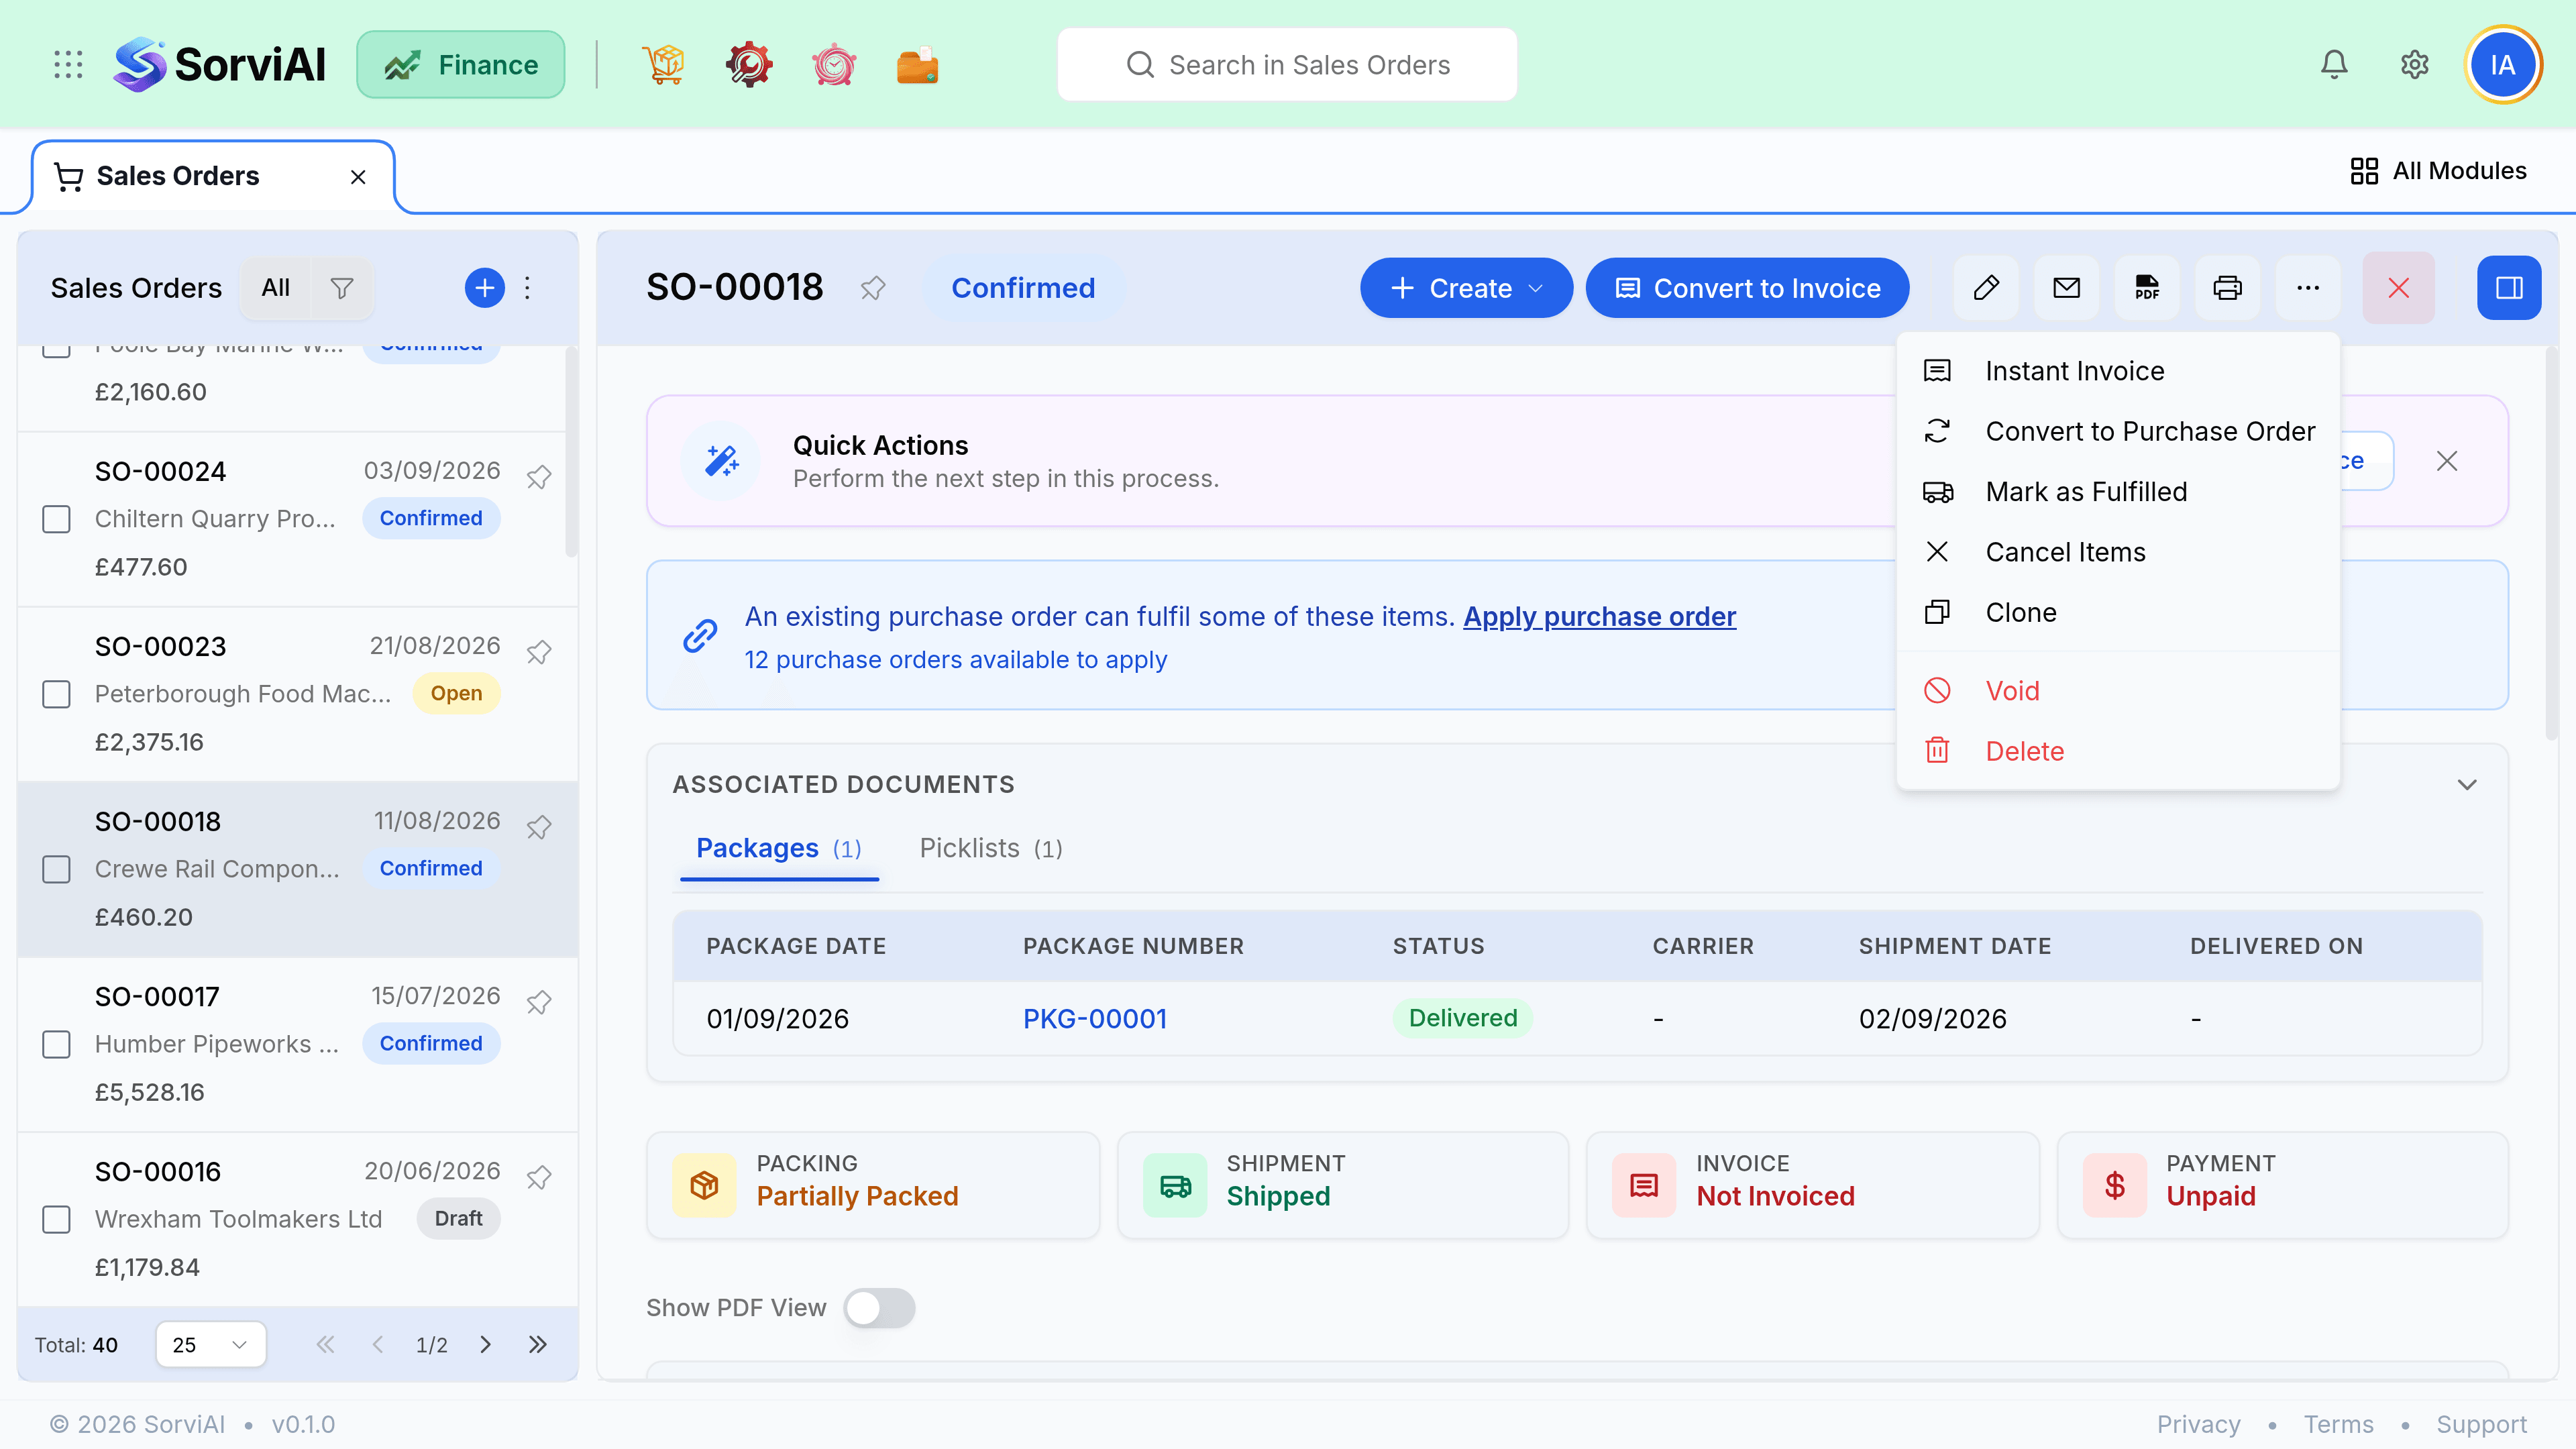The width and height of the screenshot is (2576, 1449).
Task: Switch to the Packages tab
Action: 778,849
